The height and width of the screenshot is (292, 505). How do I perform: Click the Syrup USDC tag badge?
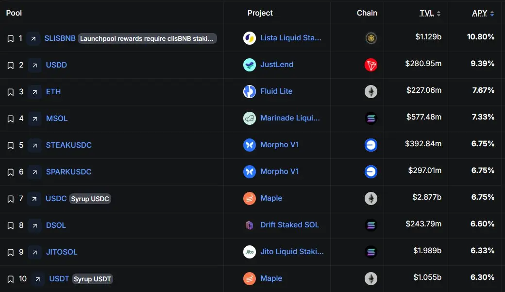[x=90, y=199]
